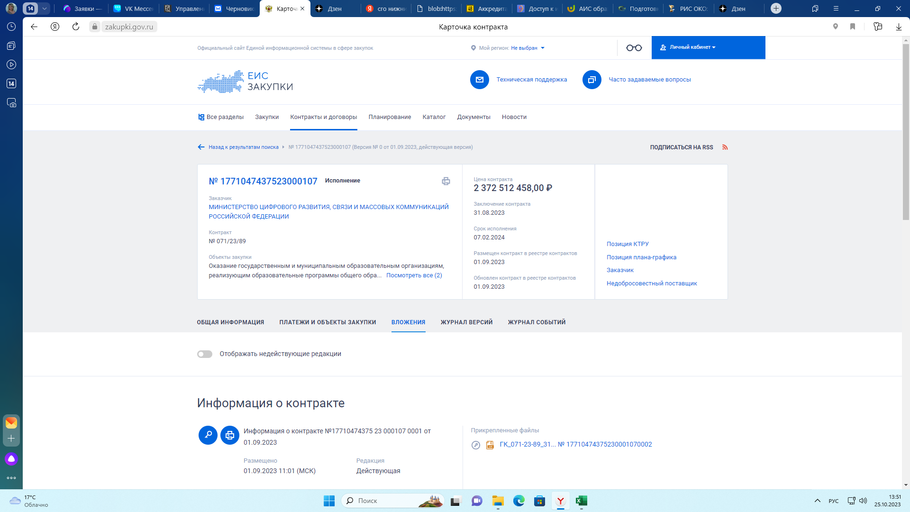Toggle display of inactive revisions switch
The image size is (910, 512).
(x=205, y=354)
